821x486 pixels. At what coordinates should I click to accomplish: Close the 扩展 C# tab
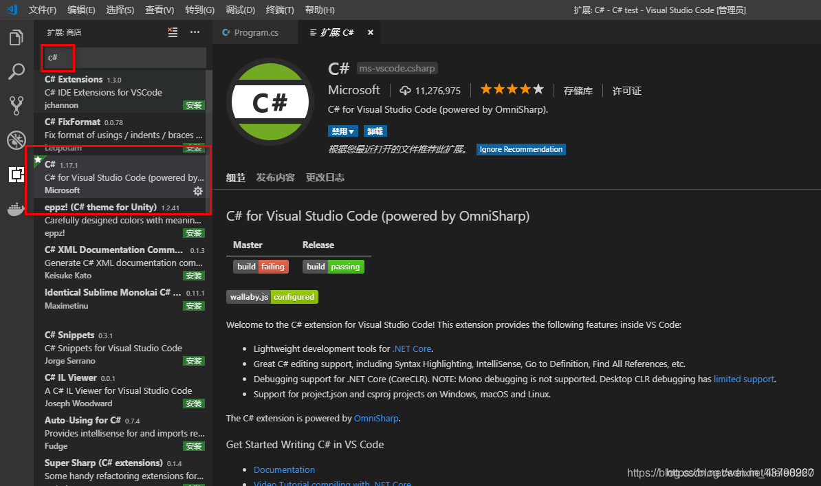[x=370, y=32]
